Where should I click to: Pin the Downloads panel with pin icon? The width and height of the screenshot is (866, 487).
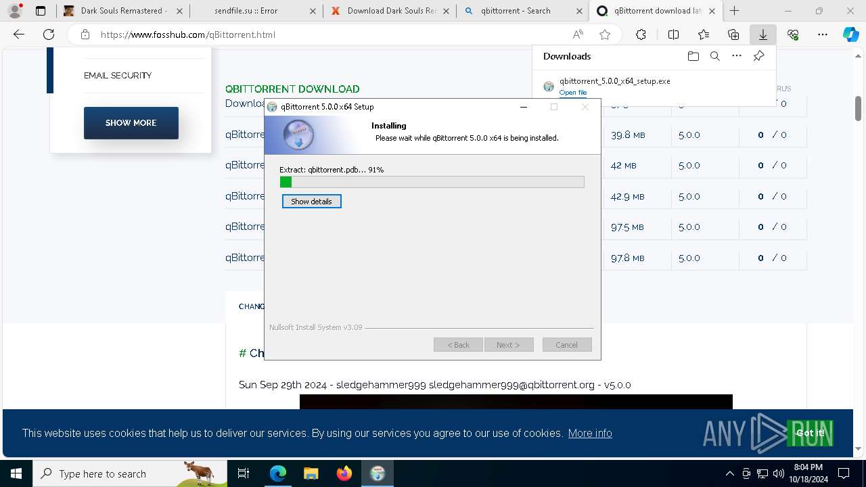[758, 56]
